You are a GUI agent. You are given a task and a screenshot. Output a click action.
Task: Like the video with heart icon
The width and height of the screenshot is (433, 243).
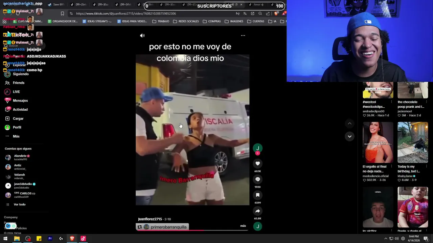[x=257, y=163]
